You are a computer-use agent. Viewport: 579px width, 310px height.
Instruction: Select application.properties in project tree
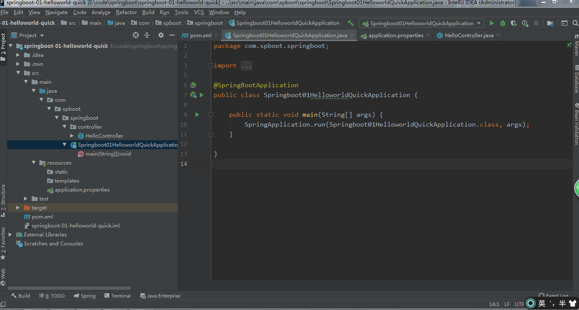pos(82,189)
